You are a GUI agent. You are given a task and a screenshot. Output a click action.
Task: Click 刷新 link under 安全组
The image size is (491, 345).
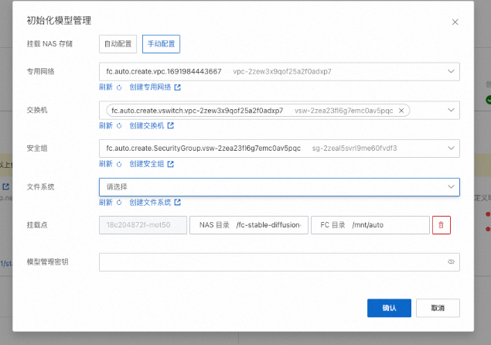click(x=105, y=164)
